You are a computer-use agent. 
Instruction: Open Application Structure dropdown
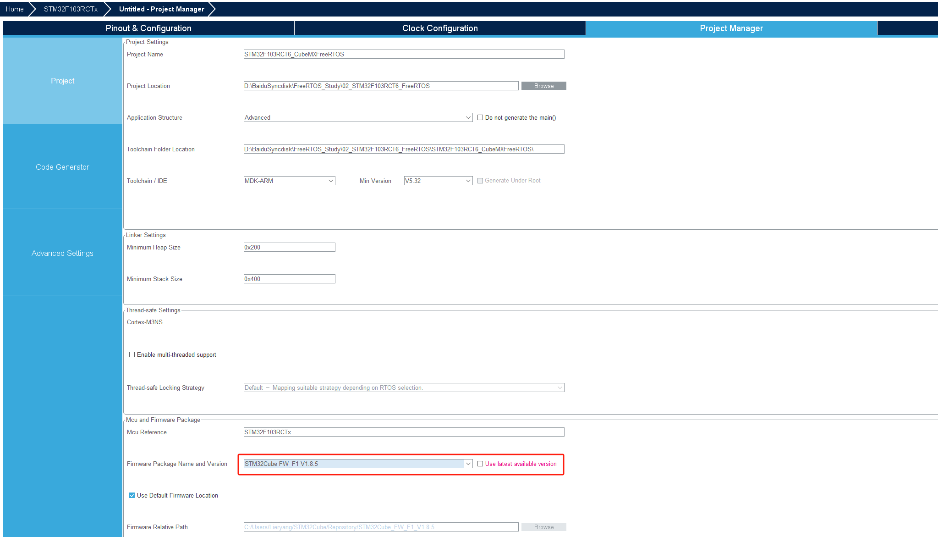pyautogui.click(x=358, y=117)
